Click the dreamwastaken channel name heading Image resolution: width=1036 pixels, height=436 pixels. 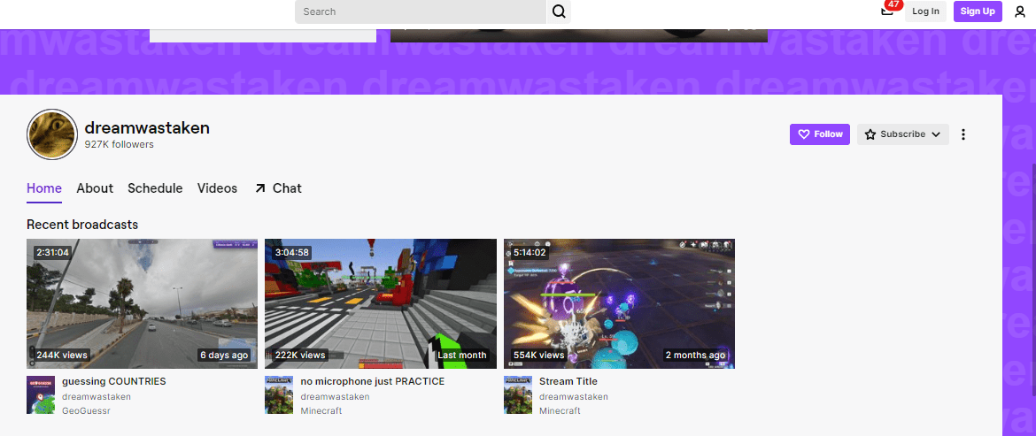click(x=147, y=128)
